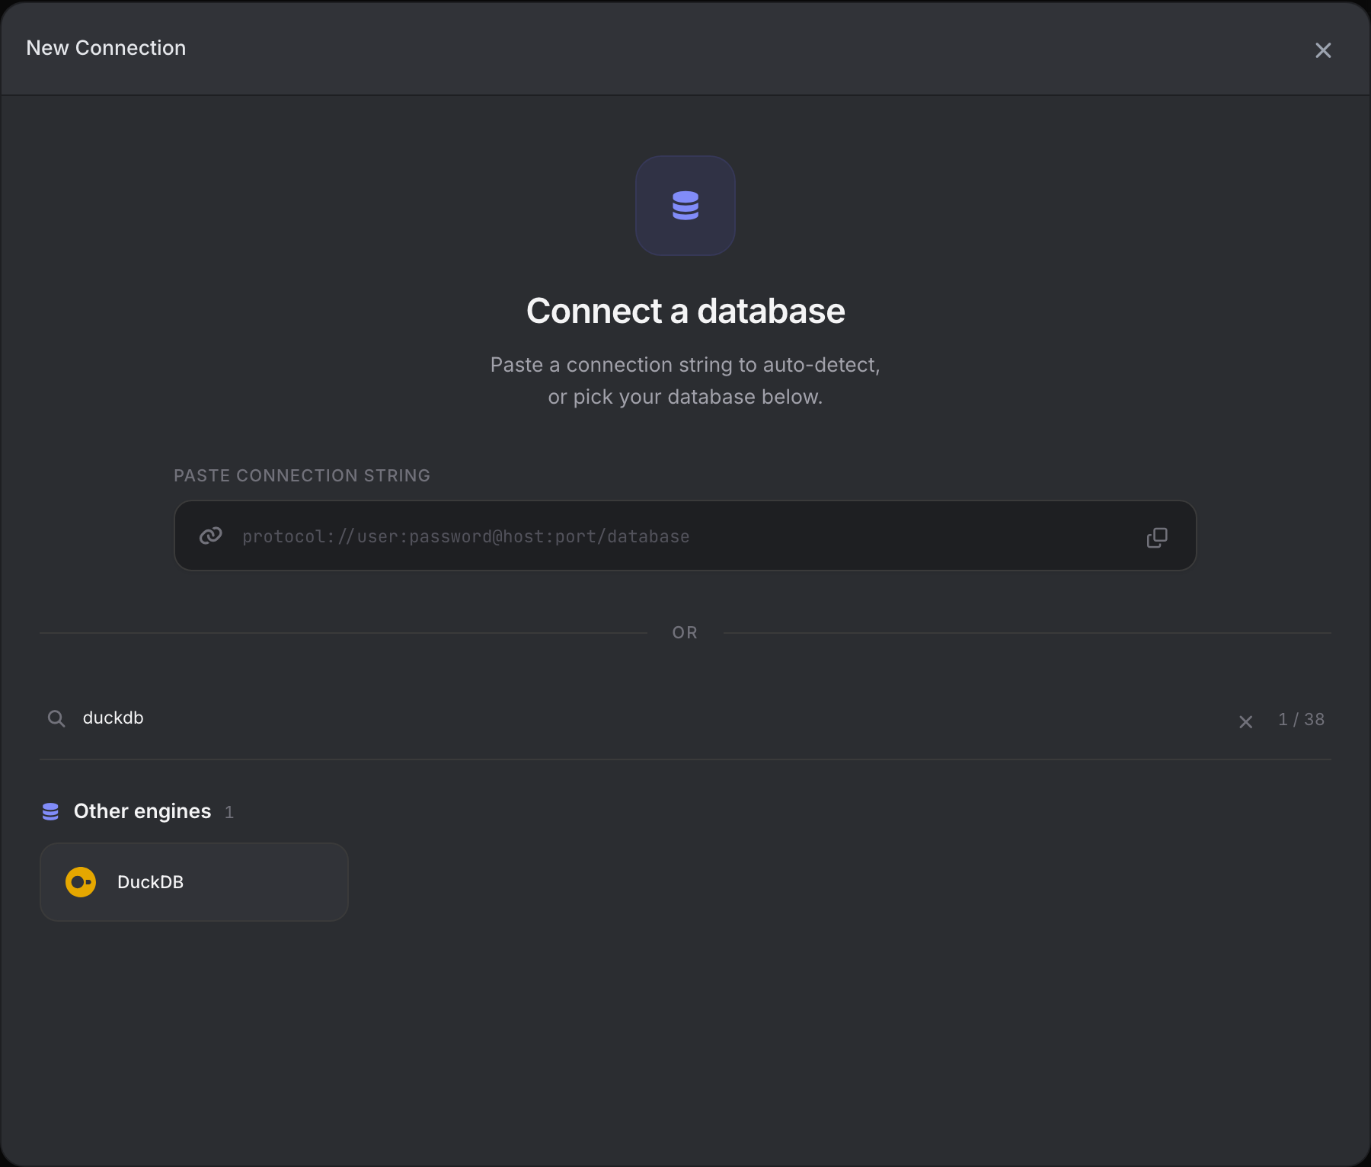The width and height of the screenshot is (1371, 1167).
Task: Select the DuckDB engine card
Action: 194,882
